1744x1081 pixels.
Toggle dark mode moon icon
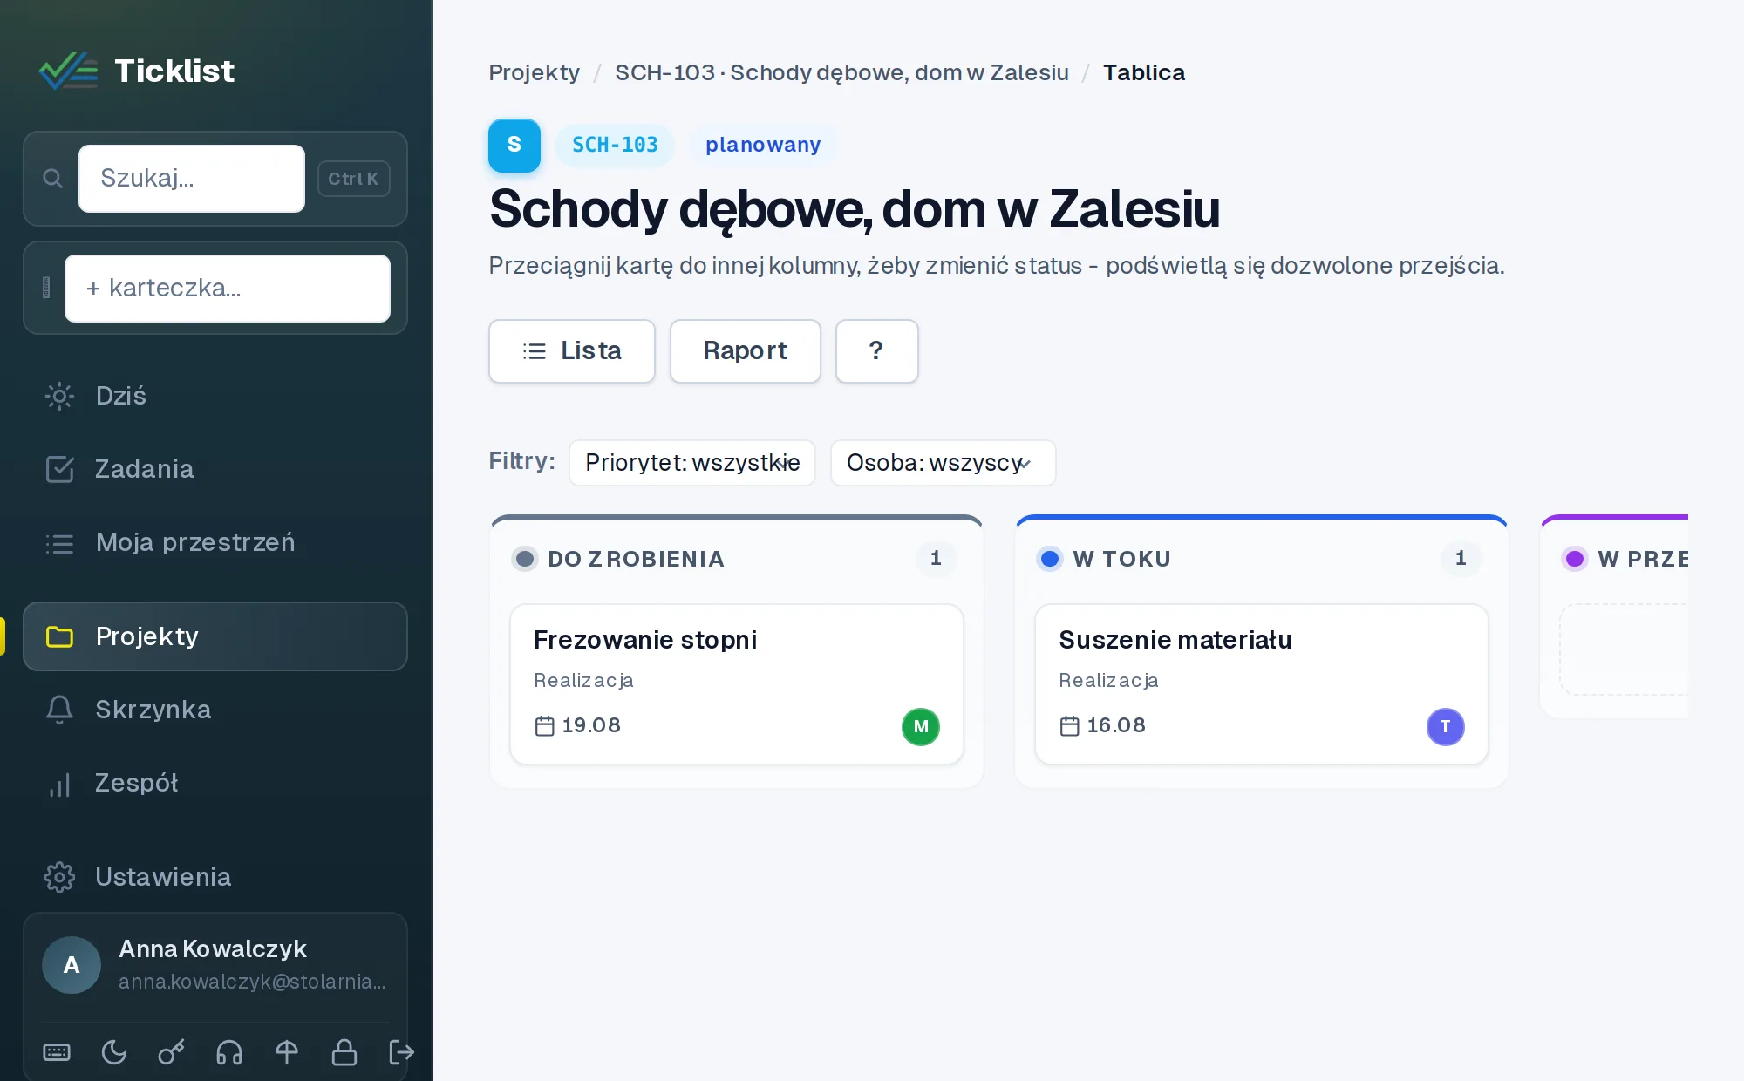[x=114, y=1052]
